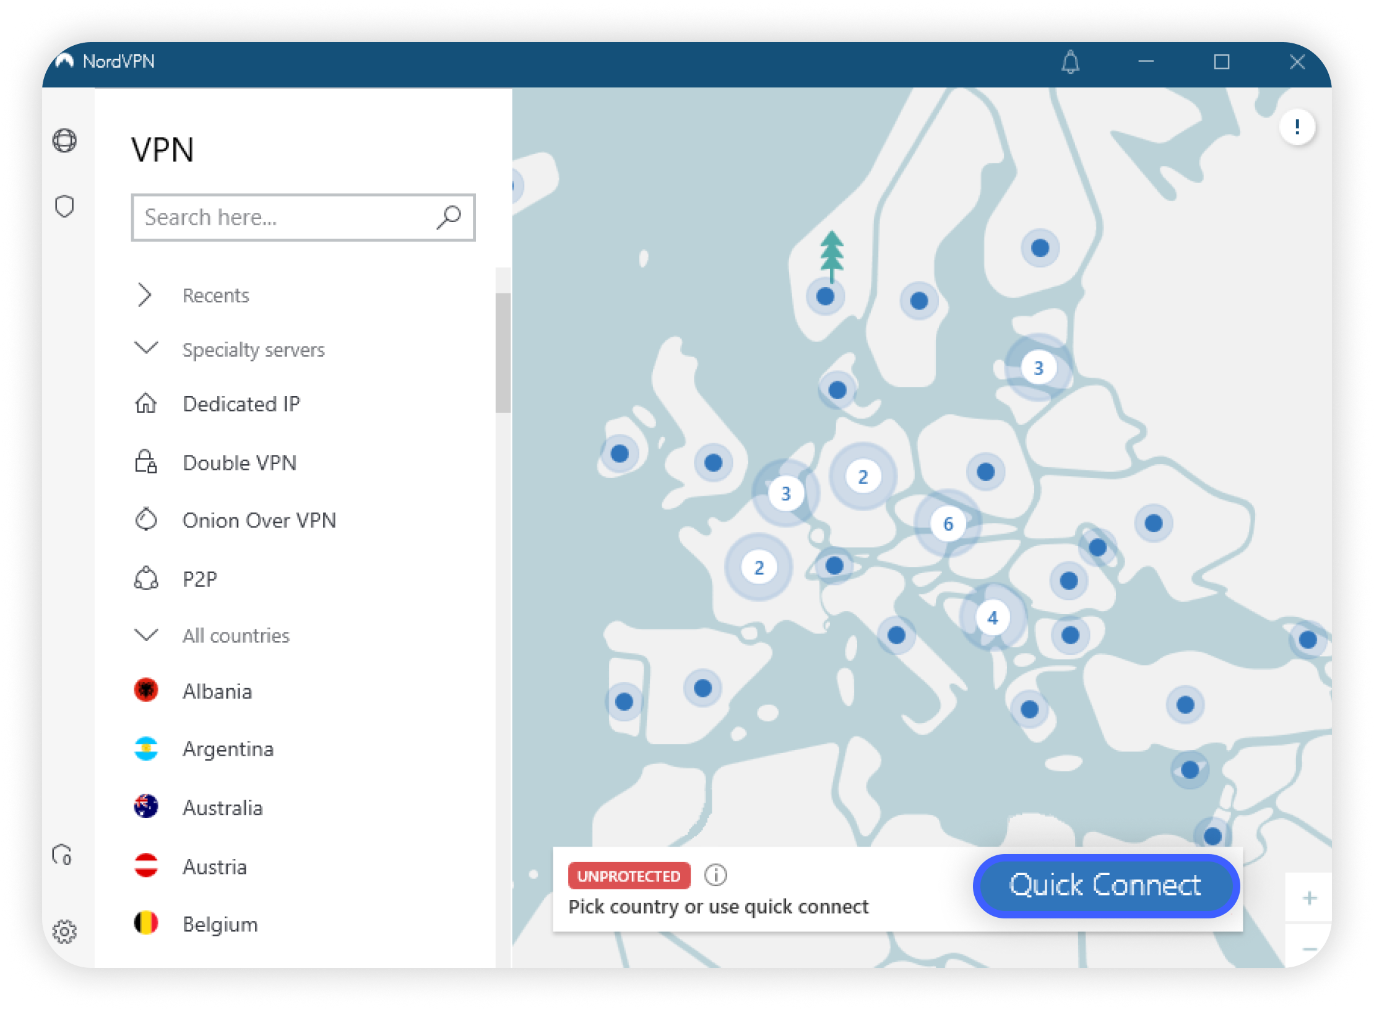Select Double VPN specialty server
Screen dimensions: 1374x1010
tap(239, 463)
